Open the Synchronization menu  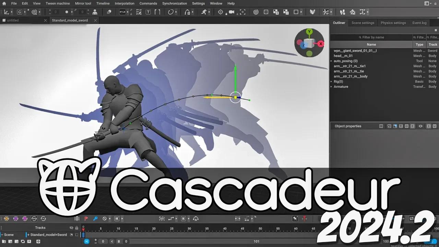pos(175,3)
